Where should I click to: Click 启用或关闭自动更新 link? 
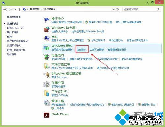point(62,50)
